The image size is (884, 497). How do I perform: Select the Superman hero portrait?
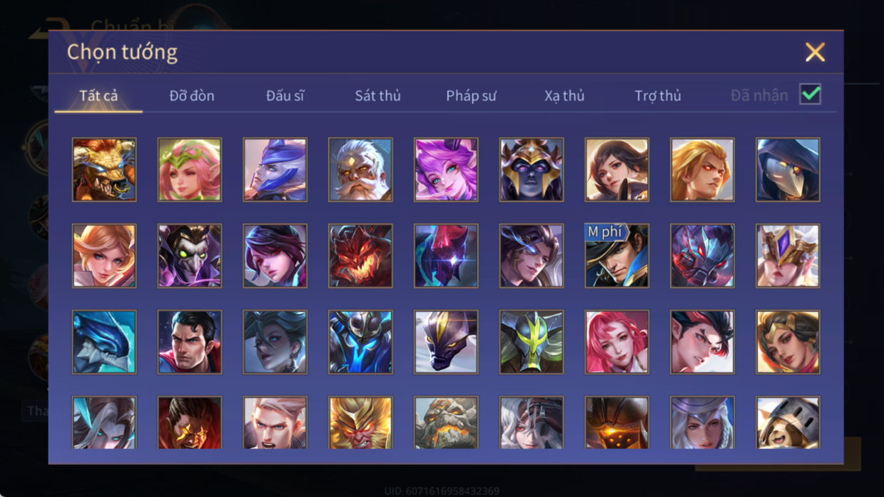click(190, 342)
